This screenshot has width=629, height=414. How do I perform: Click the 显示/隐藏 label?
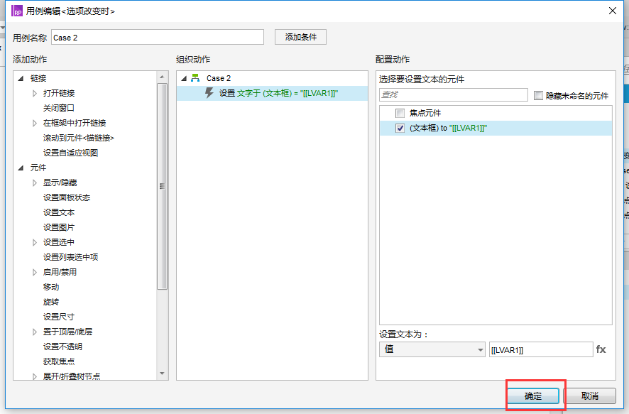tap(60, 183)
